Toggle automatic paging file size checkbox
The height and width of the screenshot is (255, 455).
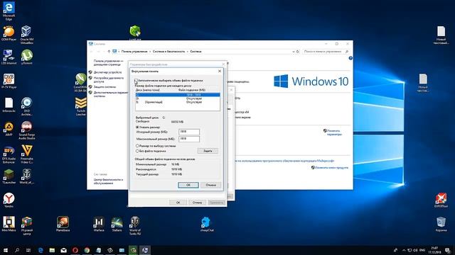coord(136,81)
